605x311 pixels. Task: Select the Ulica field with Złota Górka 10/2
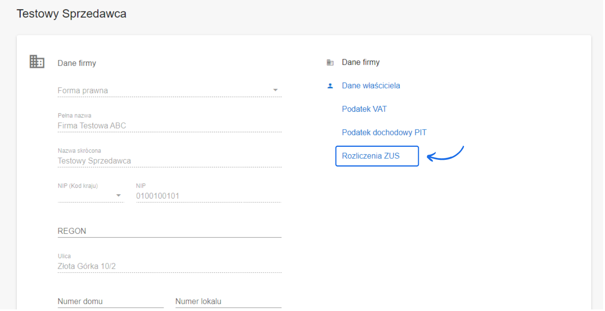pyautogui.click(x=169, y=266)
